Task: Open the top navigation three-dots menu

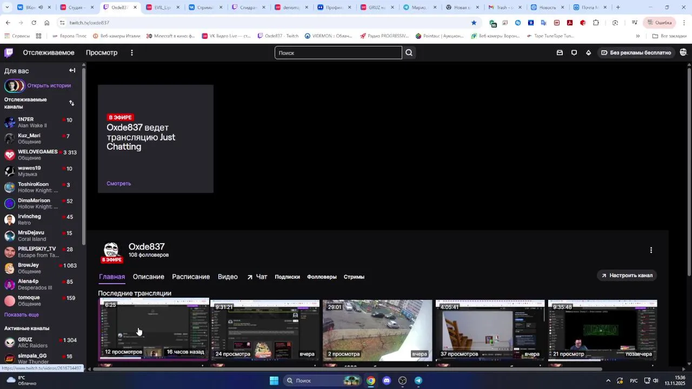Action: pyautogui.click(x=132, y=52)
